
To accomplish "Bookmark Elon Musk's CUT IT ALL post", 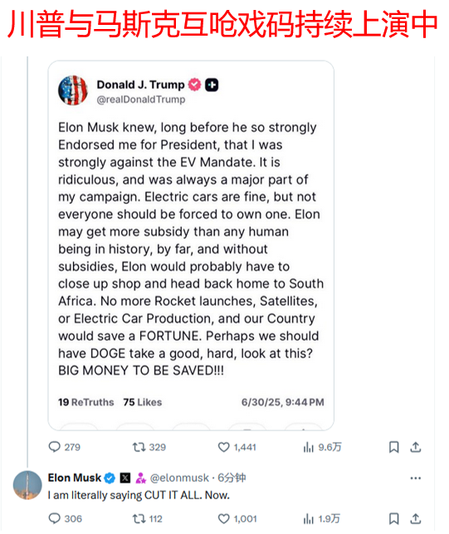I will [394, 519].
